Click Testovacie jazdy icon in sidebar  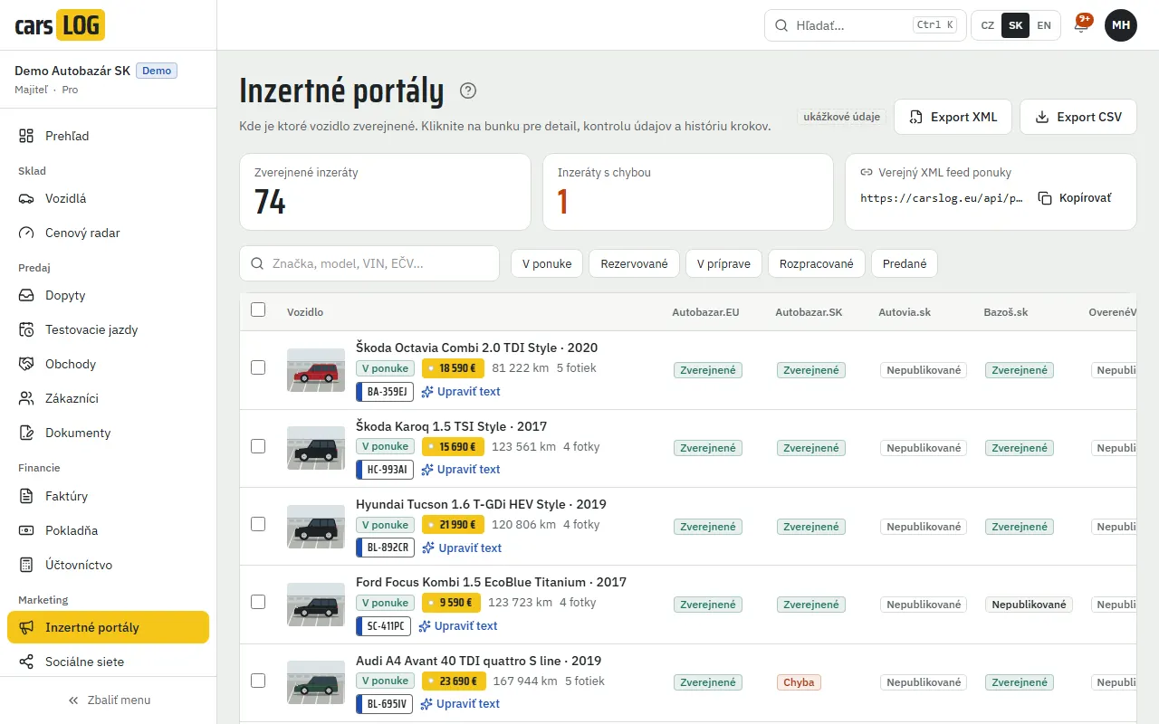[26, 329]
